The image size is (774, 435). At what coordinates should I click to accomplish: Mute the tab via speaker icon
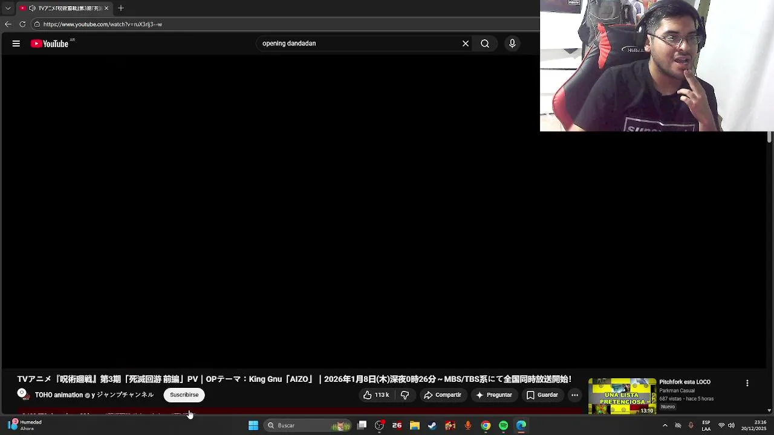[x=32, y=8]
